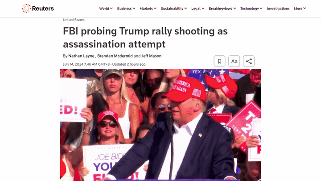View author Brendan Mcdermid's profile
This screenshot has height=181, width=321.
[x=115, y=56]
